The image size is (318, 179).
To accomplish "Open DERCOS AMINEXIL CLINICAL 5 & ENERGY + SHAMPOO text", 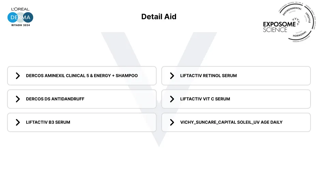I will [x=82, y=76].
